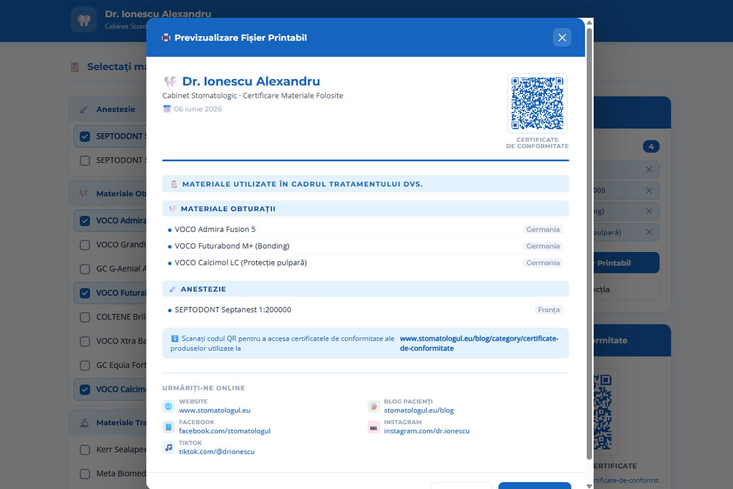Screen dimensions: 733x489
Task: Click the tooth logo in background page header
Action: click(x=84, y=20)
